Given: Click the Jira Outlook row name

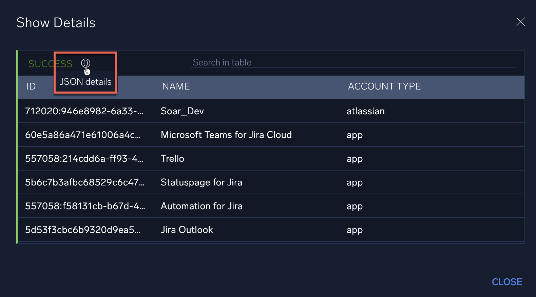Looking at the screenshot, I should 187,230.
